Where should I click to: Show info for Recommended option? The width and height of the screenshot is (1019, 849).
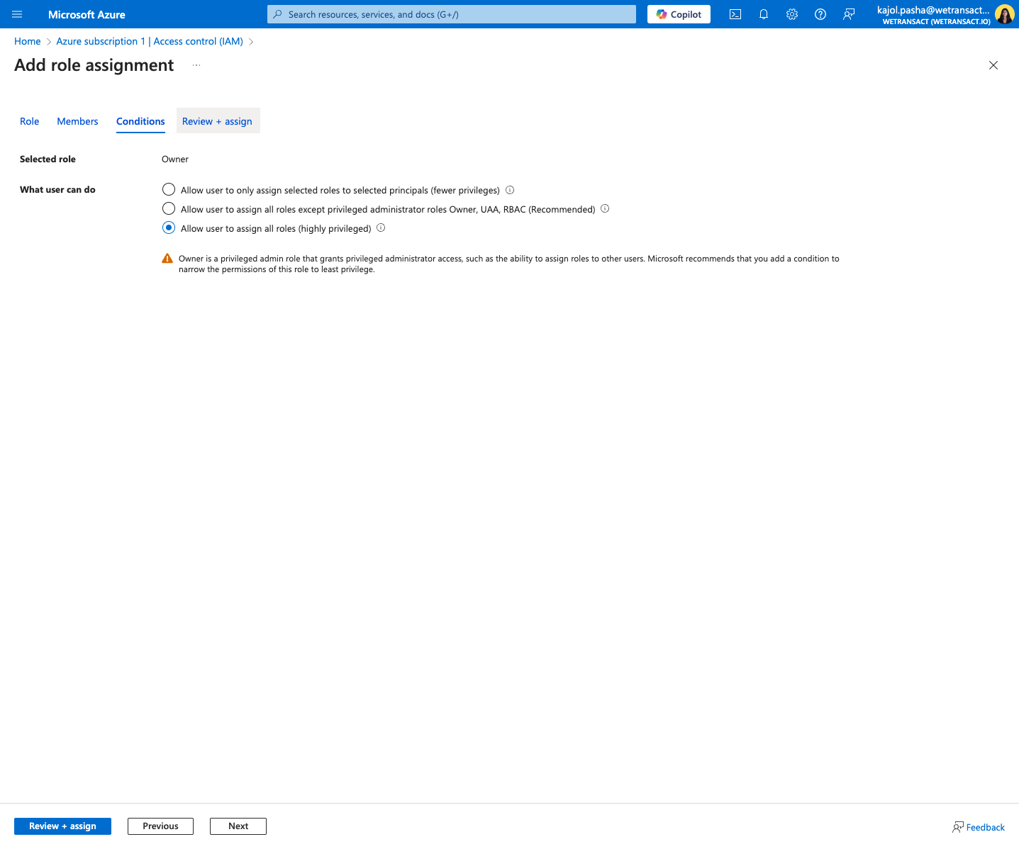[605, 208]
